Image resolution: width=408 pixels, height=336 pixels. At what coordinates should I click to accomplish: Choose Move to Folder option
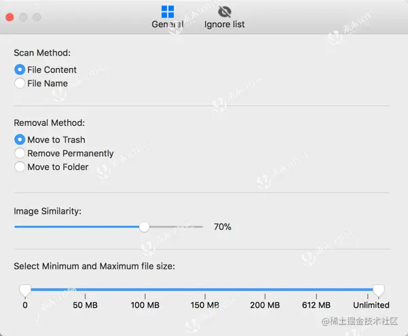(x=20, y=167)
